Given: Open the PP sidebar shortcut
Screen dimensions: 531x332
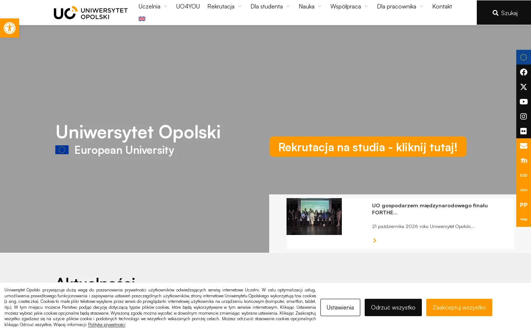Looking at the screenshot, I should click(524, 205).
